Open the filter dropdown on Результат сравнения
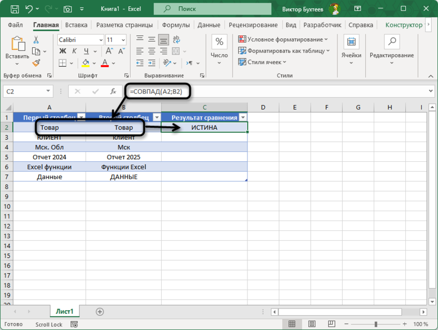The image size is (438, 330). point(243,118)
